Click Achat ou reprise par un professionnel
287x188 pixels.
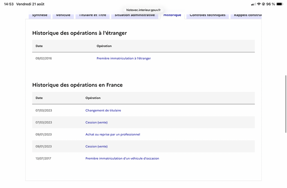click(113, 135)
